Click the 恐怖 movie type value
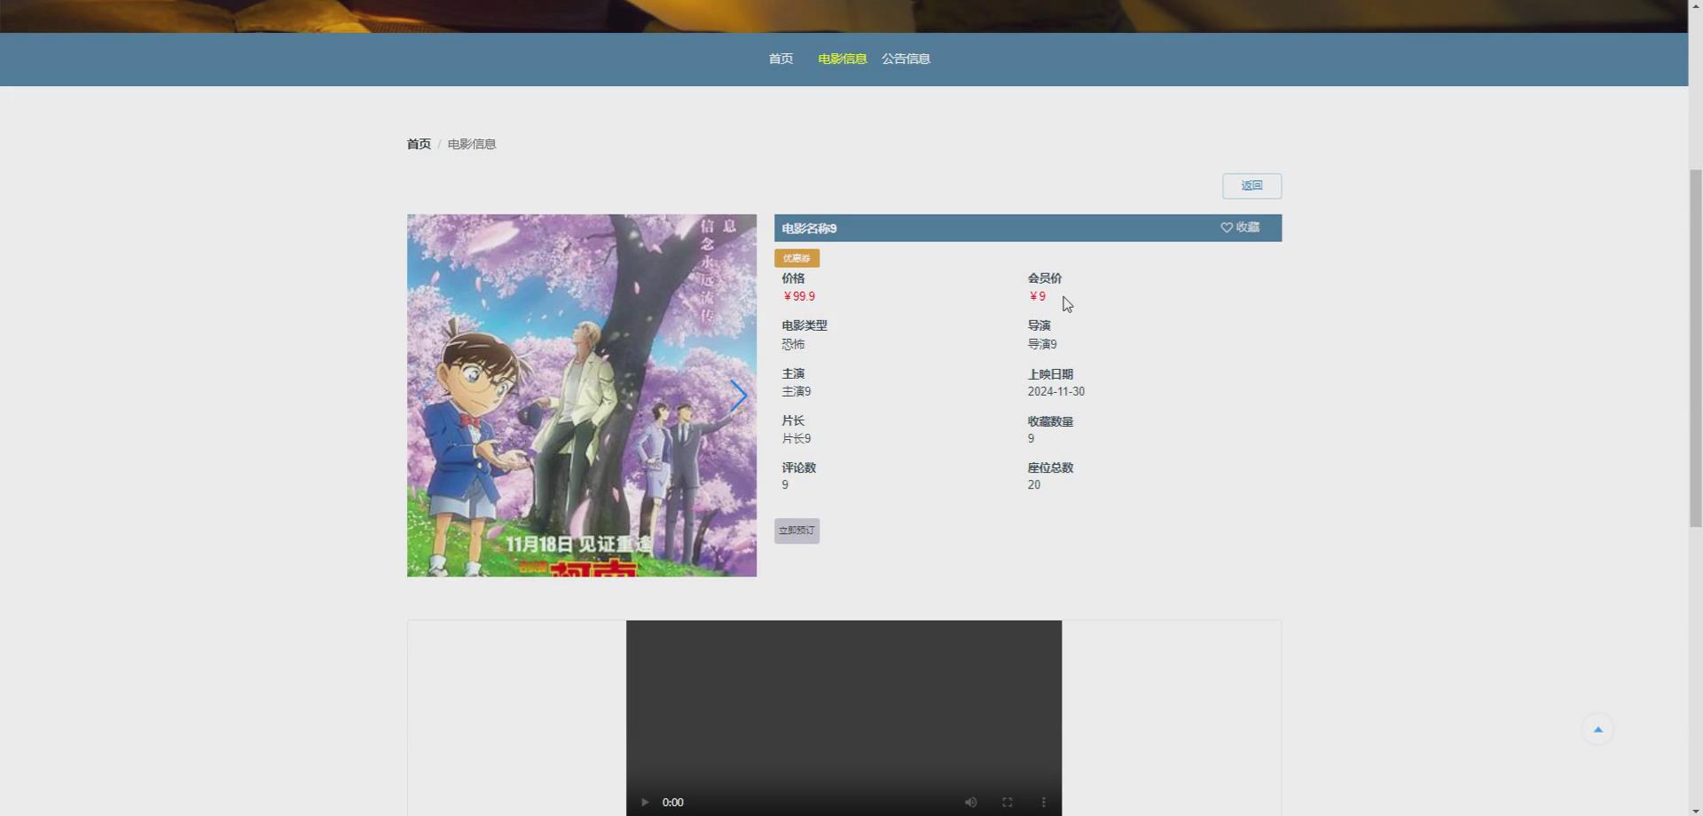Viewport: 1703px width, 816px height. (793, 344)
